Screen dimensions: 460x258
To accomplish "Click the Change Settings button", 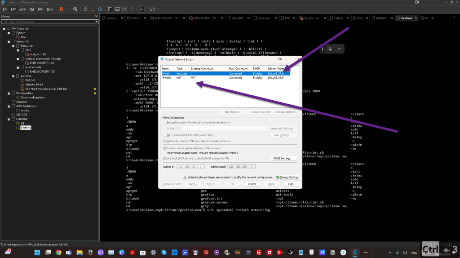I will click(x=287, y=177).
